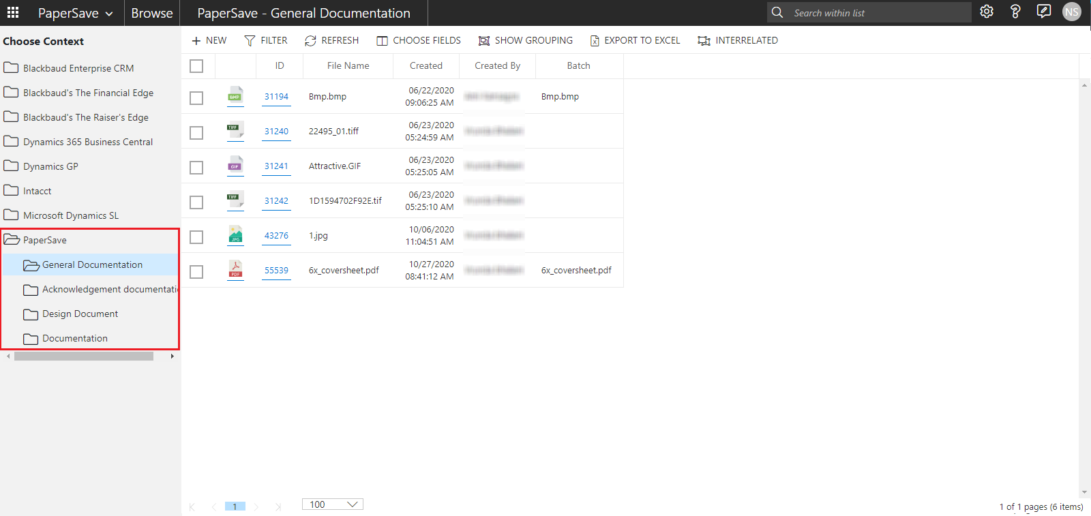
Task: Click the Export to Excel icon
Action: pyautogui.click(x=595, y=41)
